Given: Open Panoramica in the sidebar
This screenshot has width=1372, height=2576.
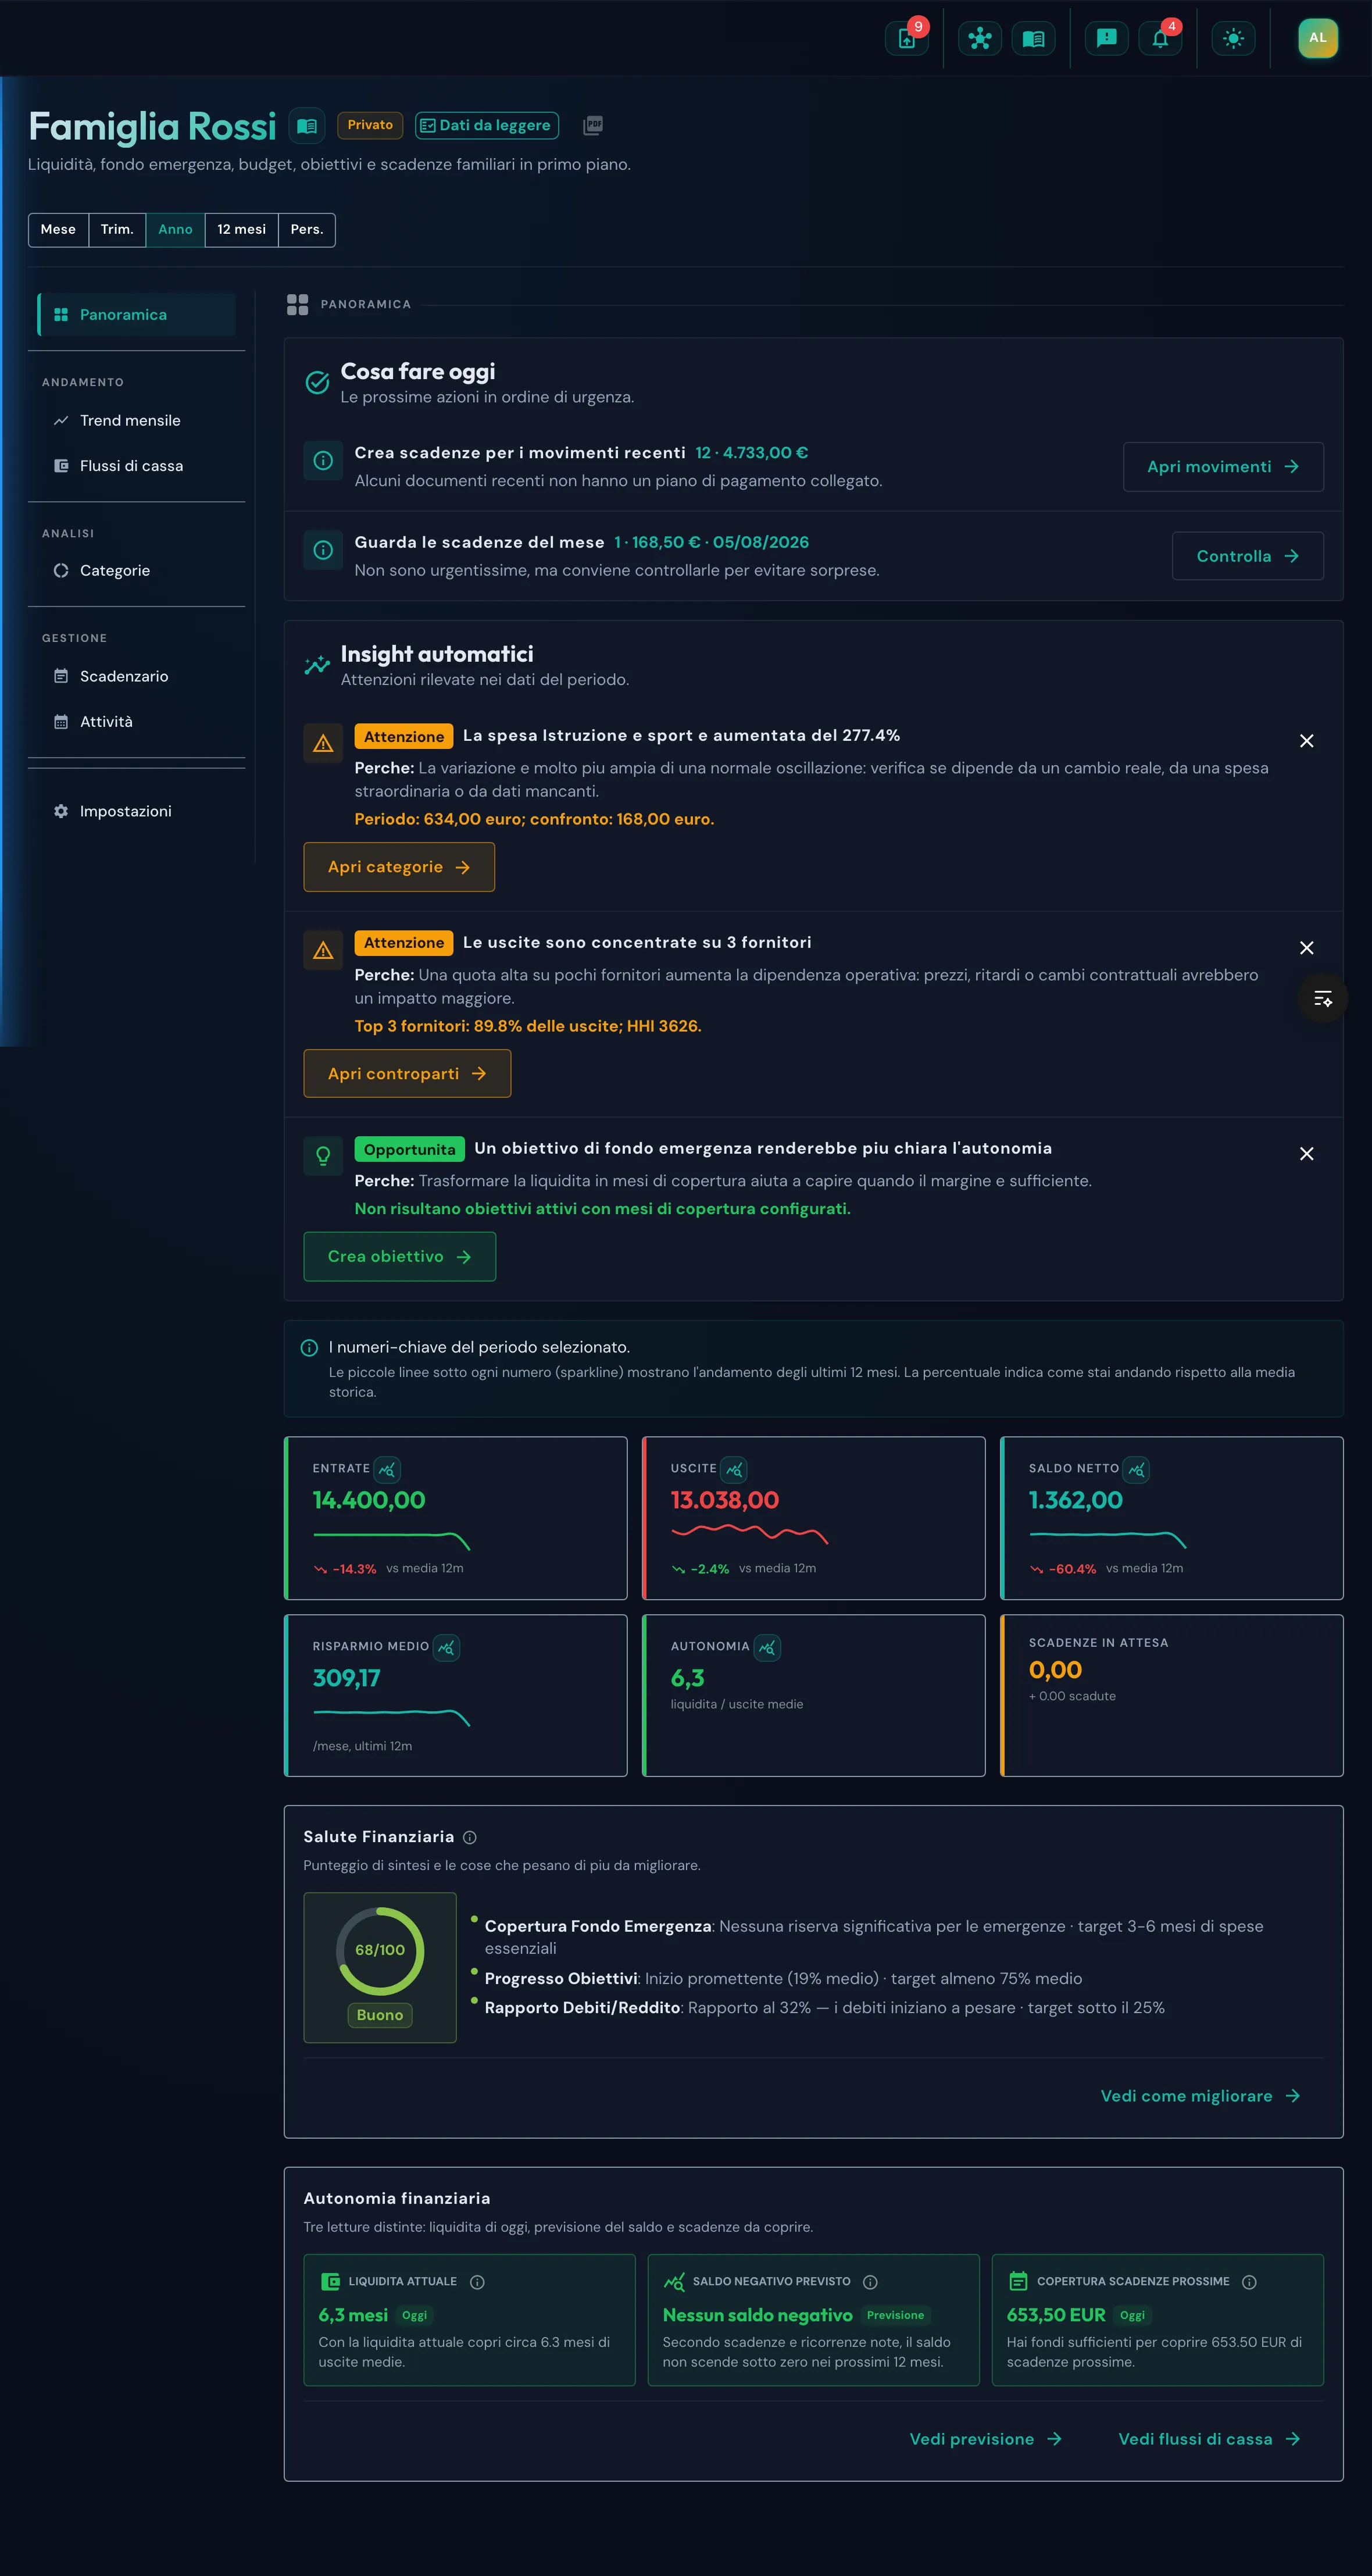Looking at the screenshot, I should tap(136, 314).
